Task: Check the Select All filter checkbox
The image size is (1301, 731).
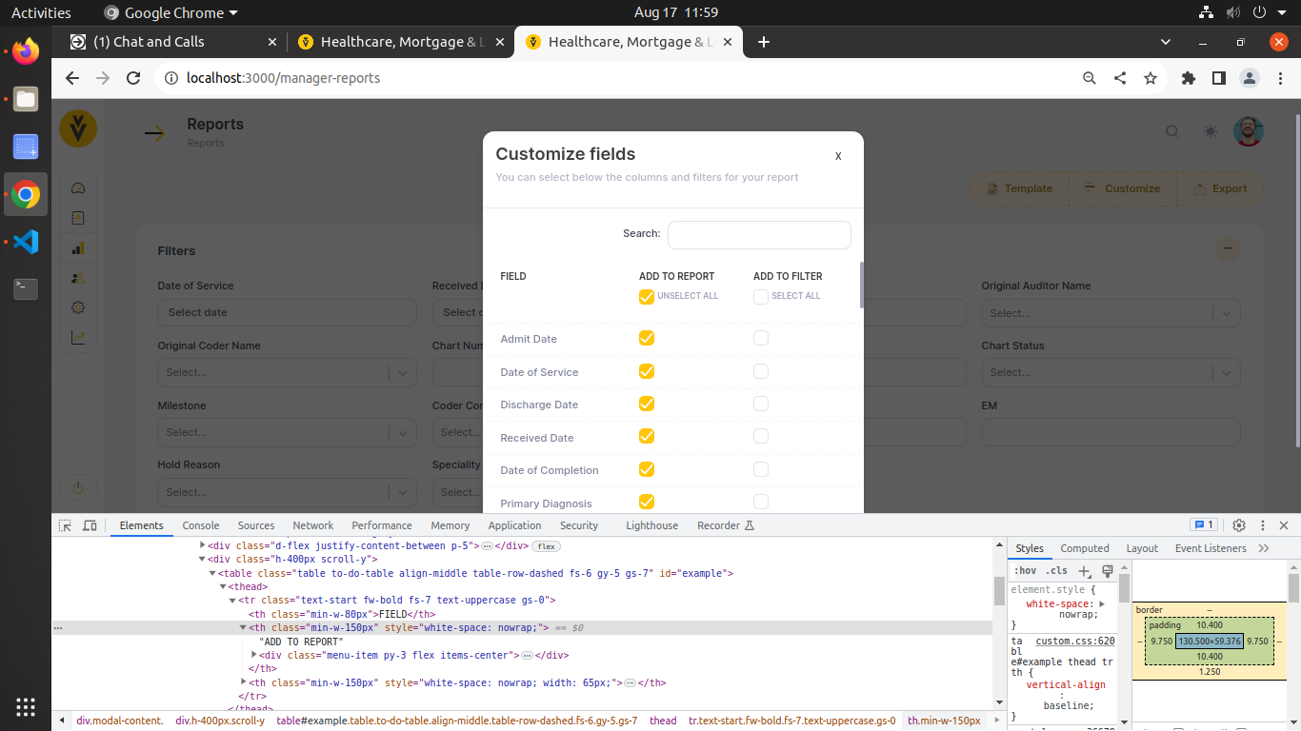Action: coord(761,297)
